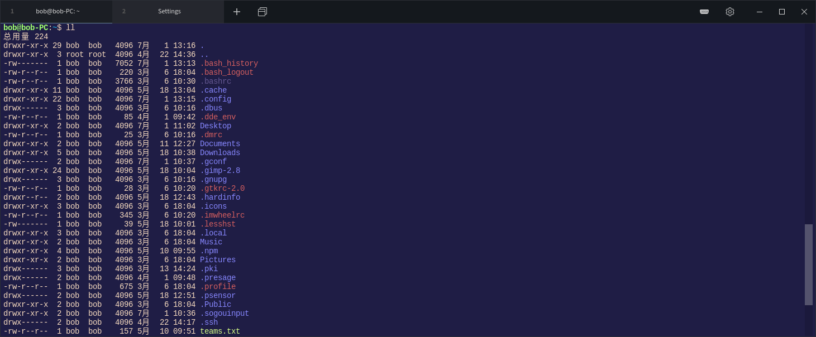Viewport: 816px width, 337px height.
Task: Select the Documents directory name
Action: pyautogui.click(x=219, y=143)
